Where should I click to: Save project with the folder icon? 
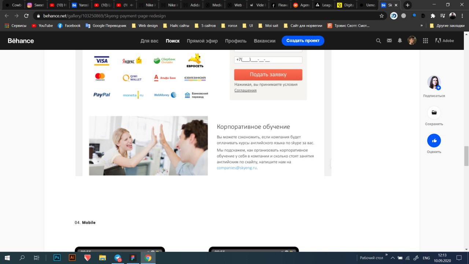tap(434, 113)
